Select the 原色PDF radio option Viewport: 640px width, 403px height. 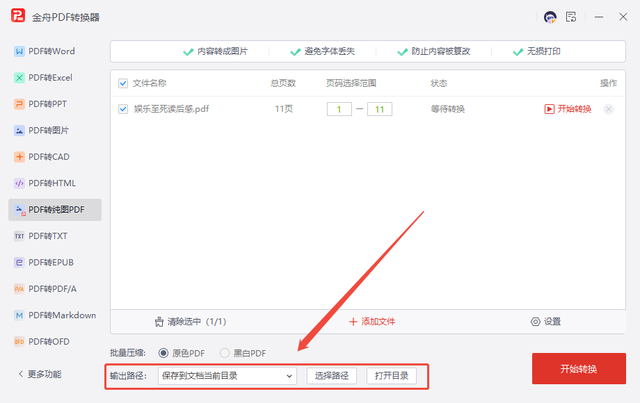tap(163, 353)
